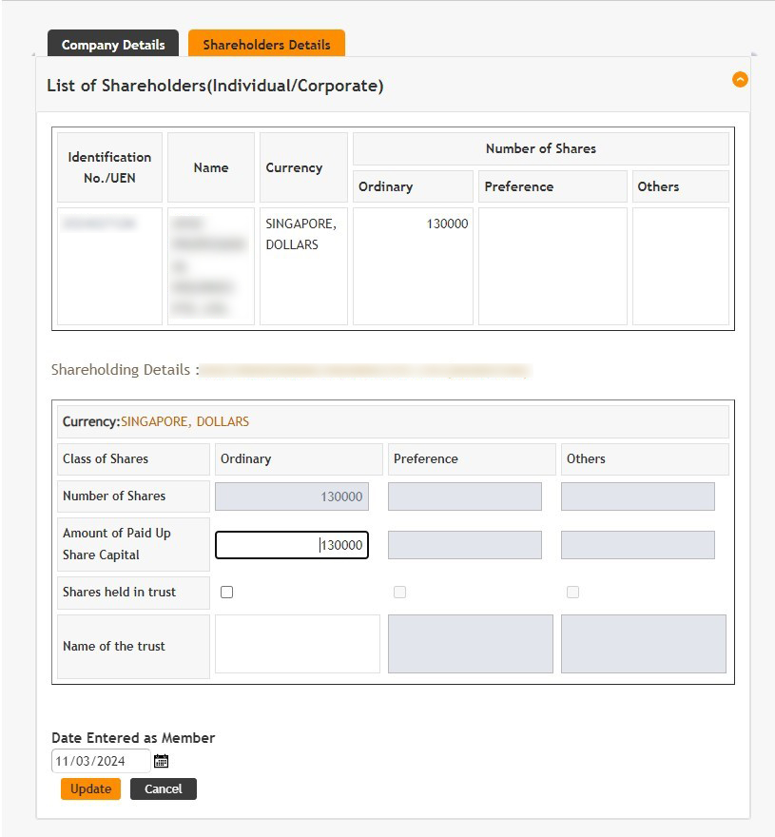Click Others name of the trust box
The height and width of the screenshot is (837, 775).
(643, 644)
